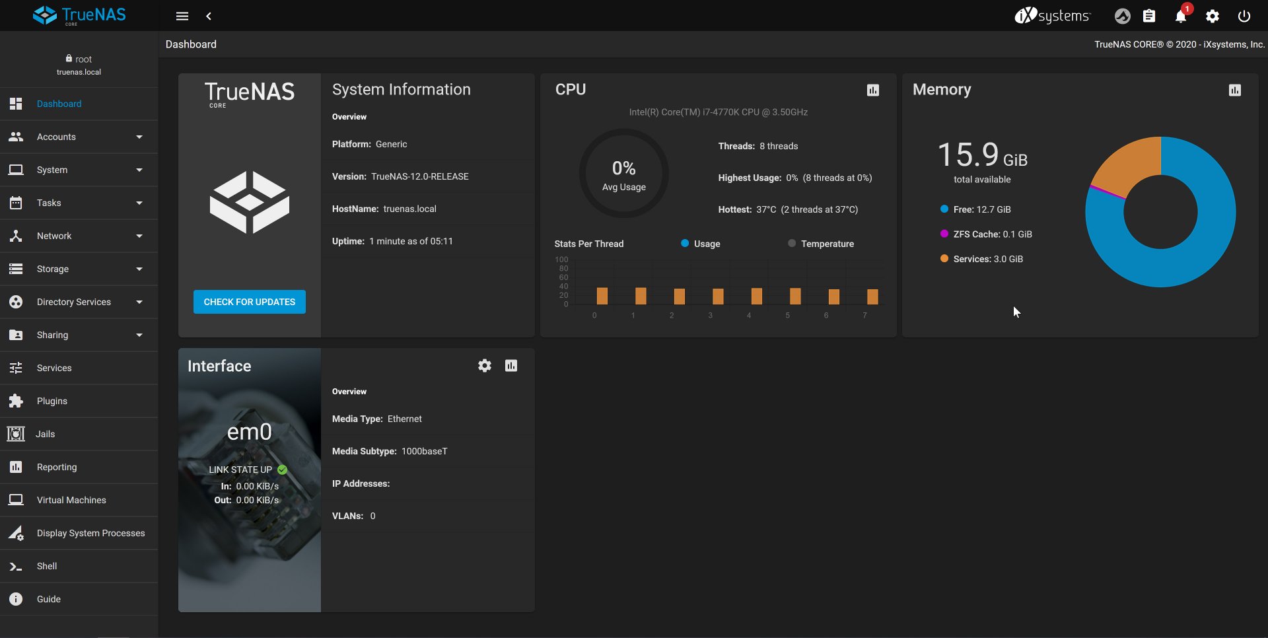Click the Temperature legend gray dot

coord(792,243)
